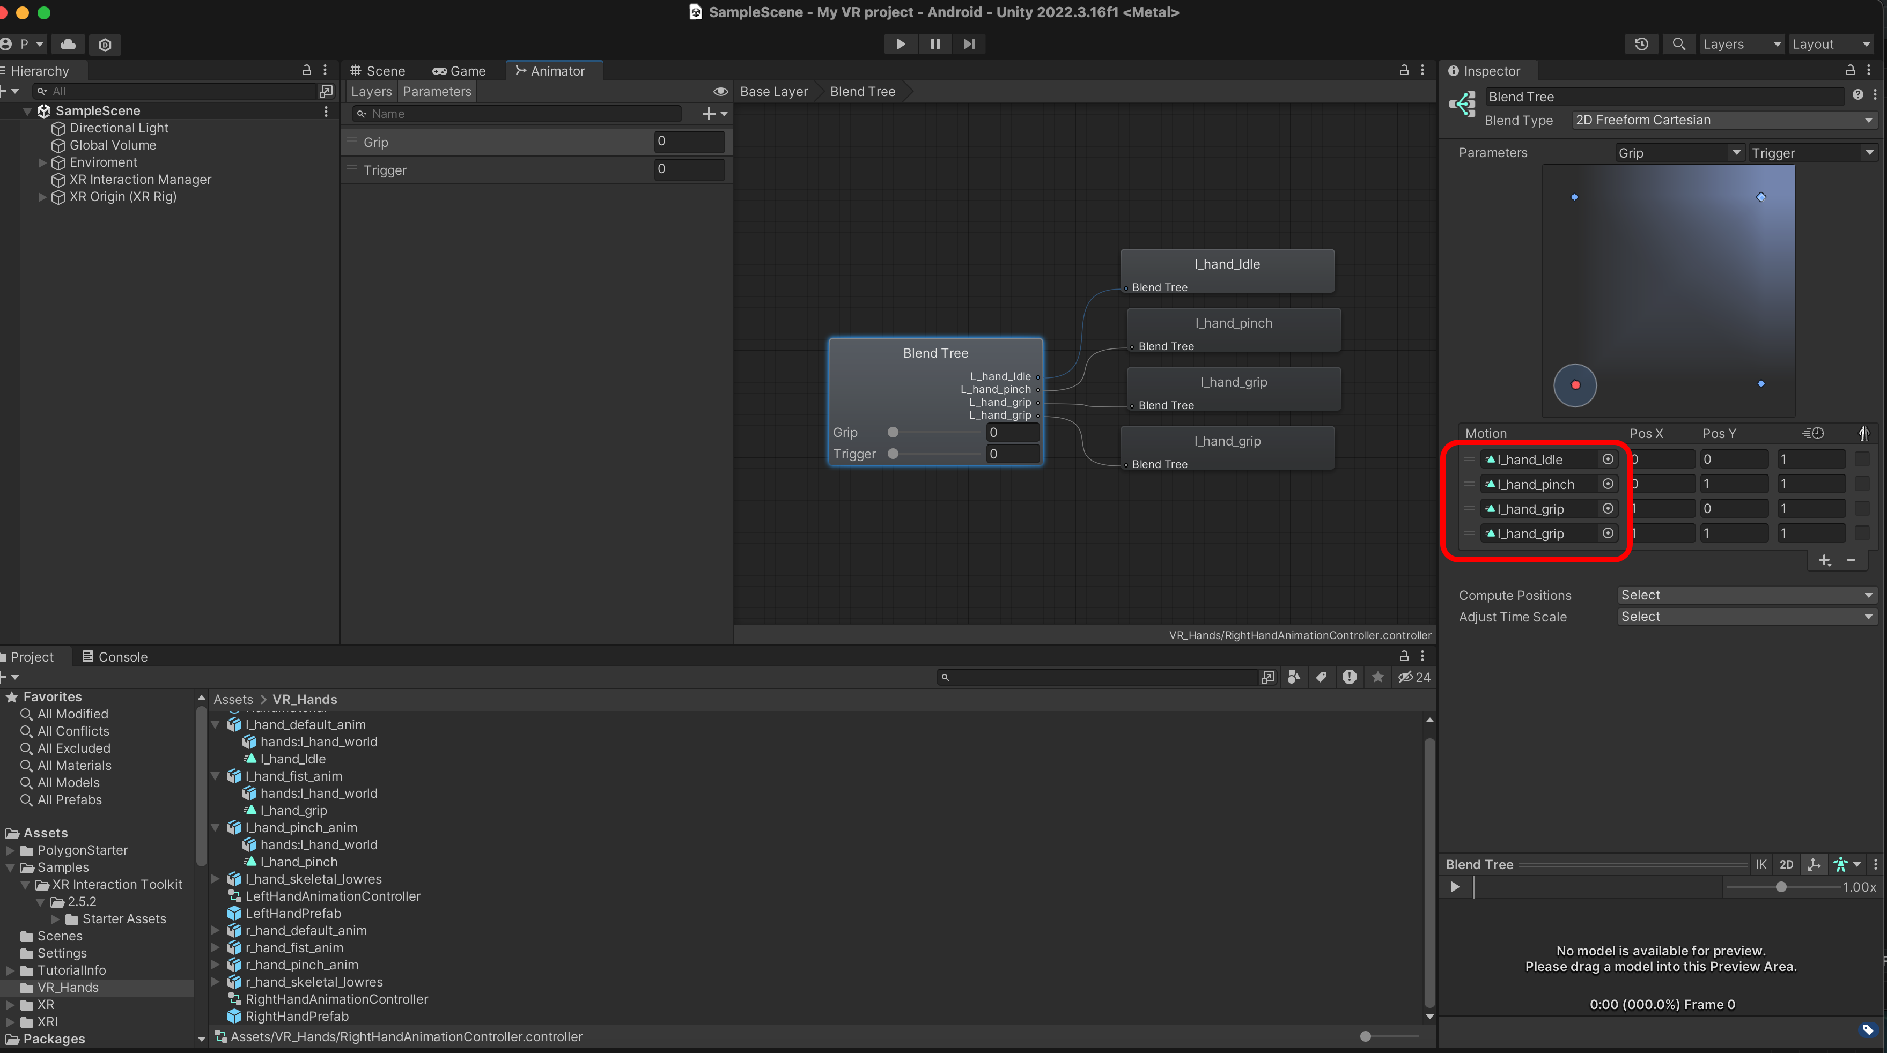The width and height of the screenshot is (1887, 1053).
Task: Click the Step frame button
Action: (968, 44)
